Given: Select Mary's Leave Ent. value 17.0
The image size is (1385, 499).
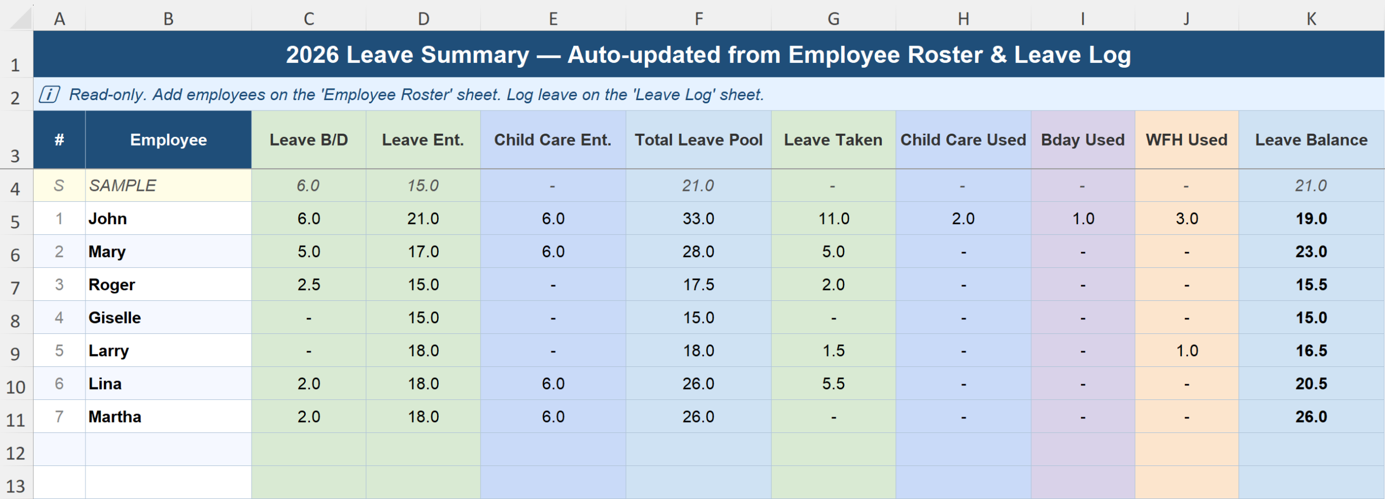Looking at the screenshot, I should pos(423,252).
